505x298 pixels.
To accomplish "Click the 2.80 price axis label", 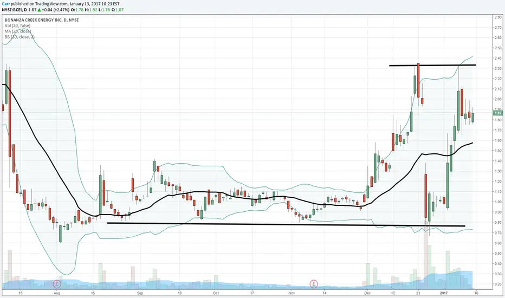I will (498, 17).
